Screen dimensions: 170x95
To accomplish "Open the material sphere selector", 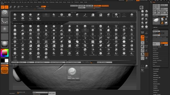I will tap(5, 44).
